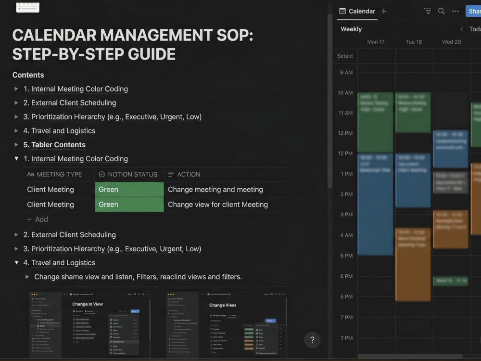
Task: Click the second row Client Meeting cell
Action: [59, 205]
